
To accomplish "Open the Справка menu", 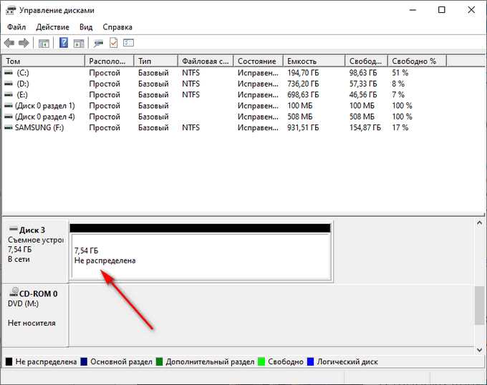I will click(x=117, y=27).
